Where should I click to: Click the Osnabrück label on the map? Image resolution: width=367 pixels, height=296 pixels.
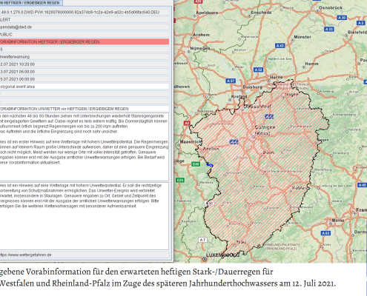pos(331,7)
